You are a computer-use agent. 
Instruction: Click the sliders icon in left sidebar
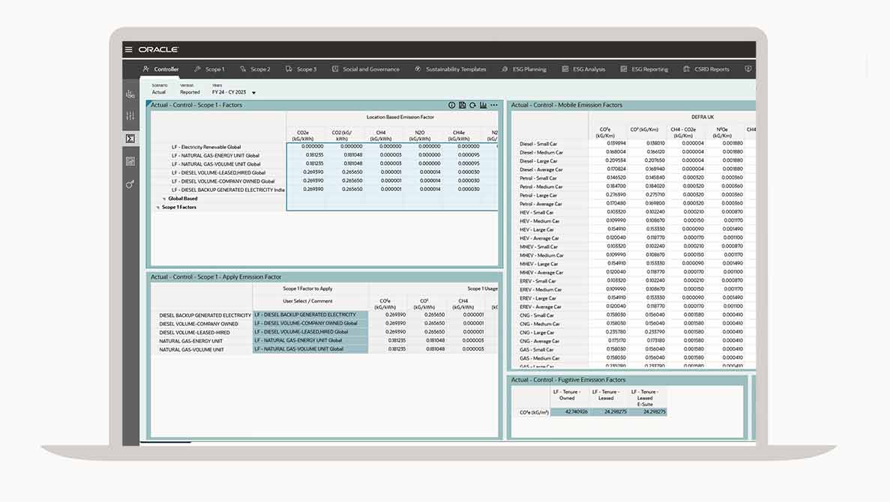point(130,116)
